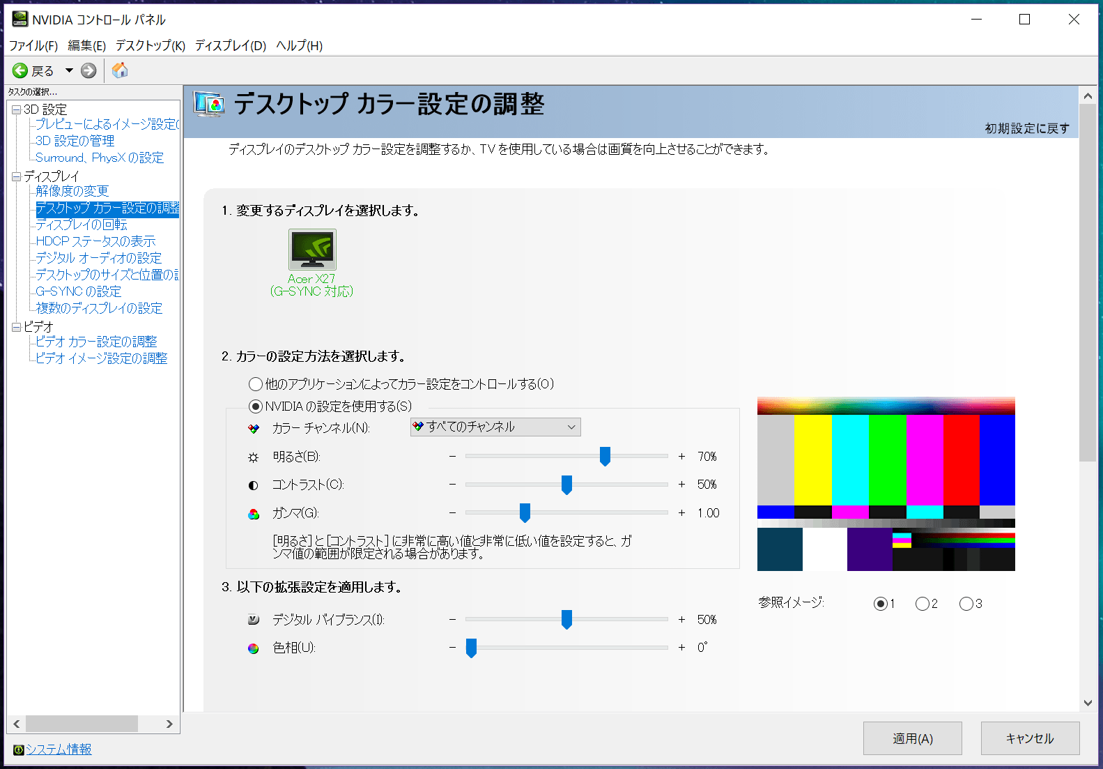The height and width of the screenshot is (769, 1103).
Task: Click task tree horizontal scroll right arrow
Action: pyautogui.click(x=169, y=724)
